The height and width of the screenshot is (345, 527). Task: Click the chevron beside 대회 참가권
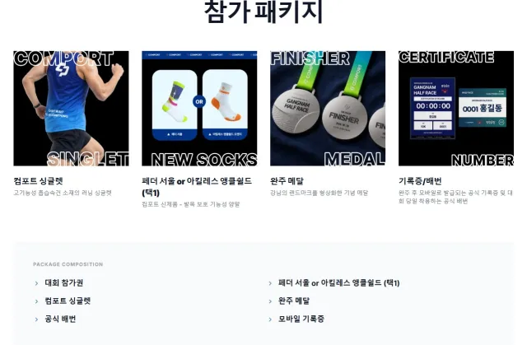tap(36, 283)
